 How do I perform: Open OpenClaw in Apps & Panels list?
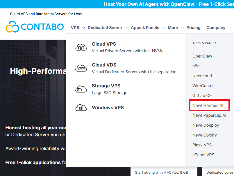[202, 56]
